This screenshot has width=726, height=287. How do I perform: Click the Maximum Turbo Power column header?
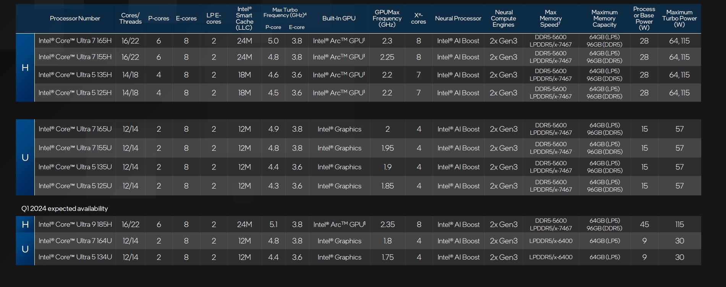[679, 18]
